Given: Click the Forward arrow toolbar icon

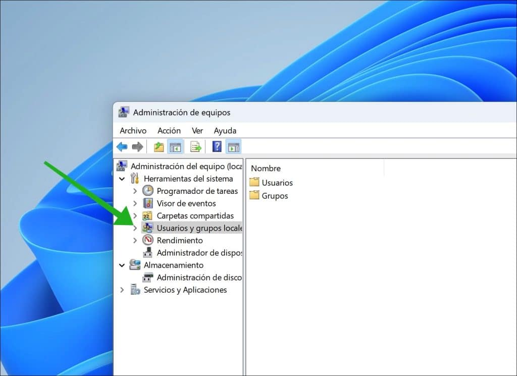Looking at the screenshot, I should tap(137, 147).
